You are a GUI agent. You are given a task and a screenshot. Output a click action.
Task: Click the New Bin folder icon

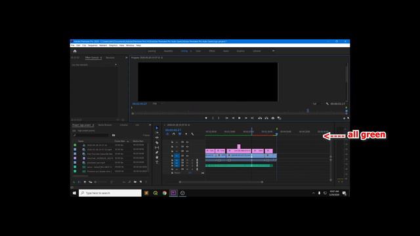coord(135,182)
